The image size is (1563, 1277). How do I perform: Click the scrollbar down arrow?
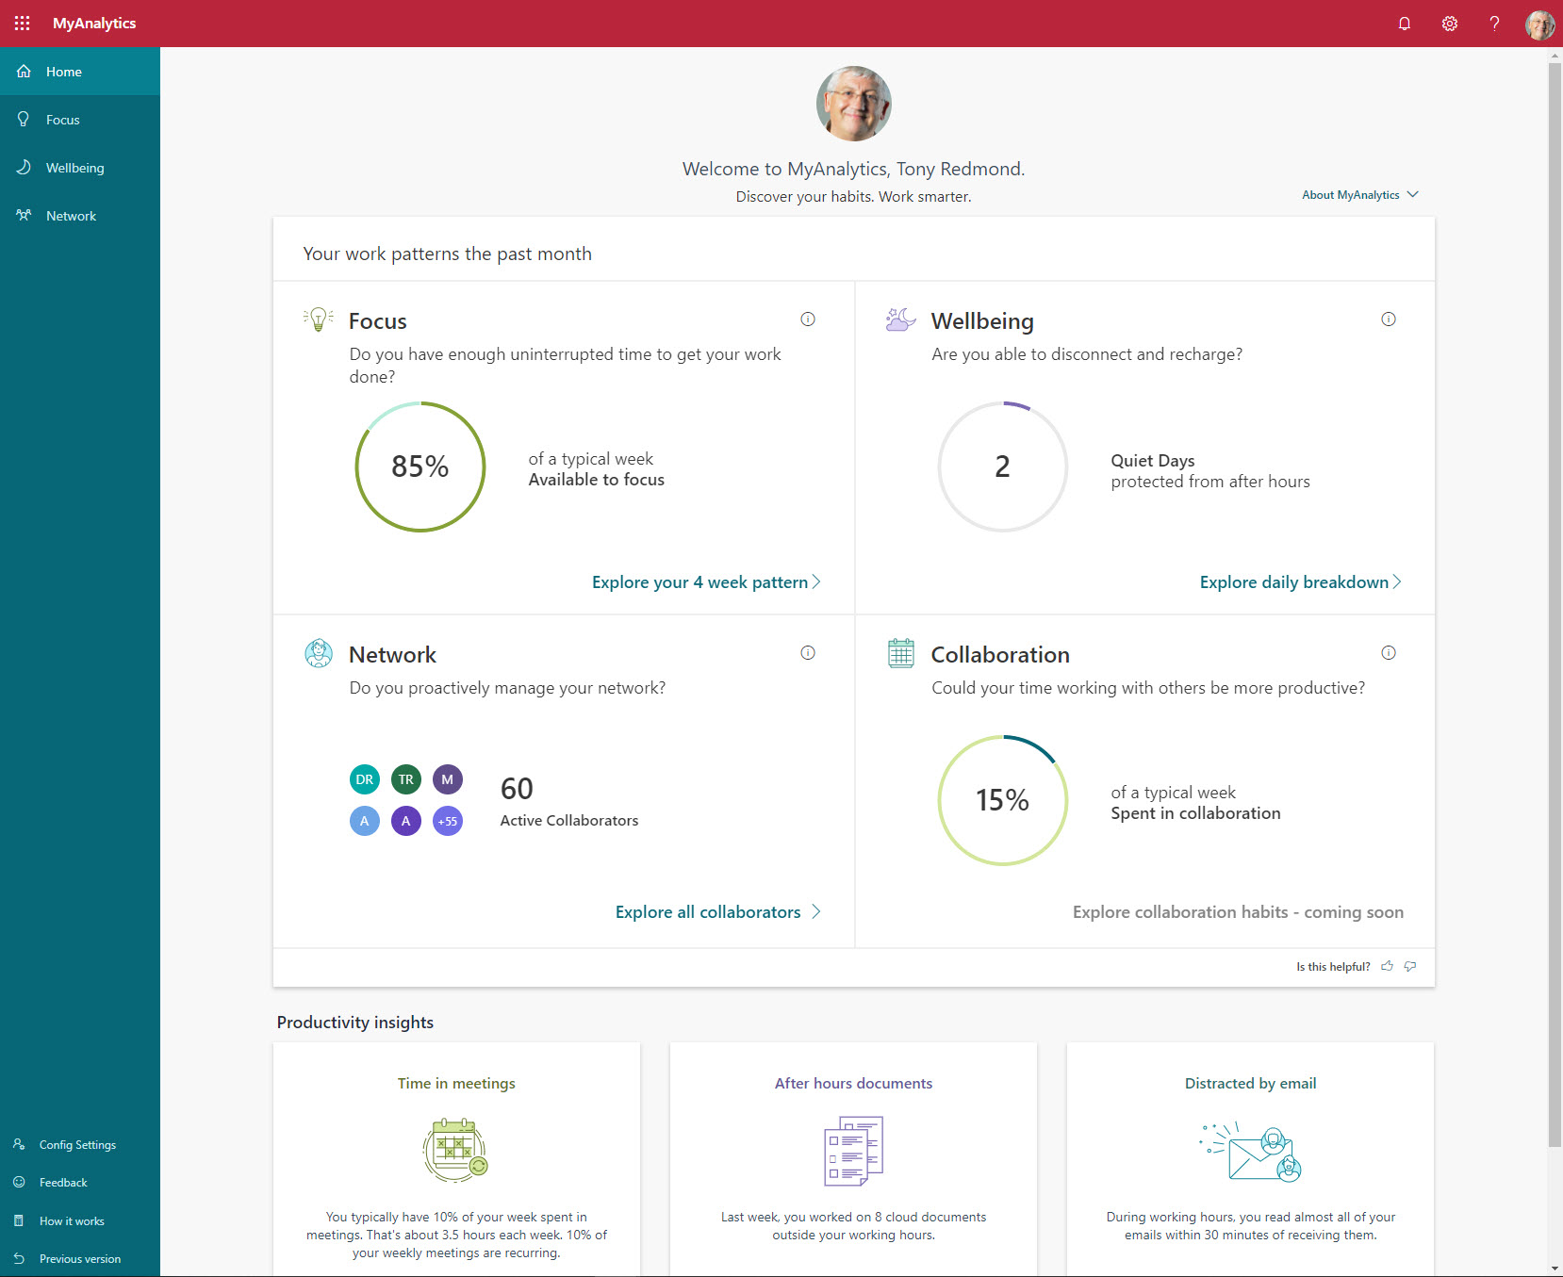pos(1555,1269)
